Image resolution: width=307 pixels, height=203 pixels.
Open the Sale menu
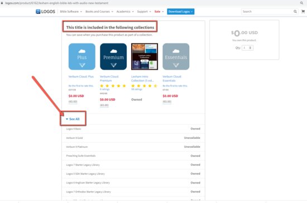159,12
